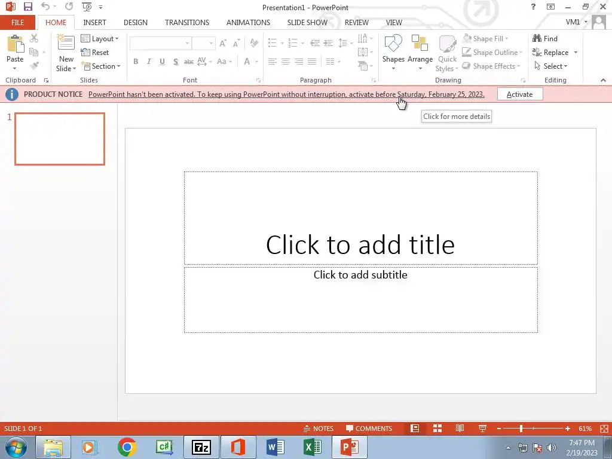
Task: Start Slide Show from status bar icon
Action: click(x=482, y=429)
